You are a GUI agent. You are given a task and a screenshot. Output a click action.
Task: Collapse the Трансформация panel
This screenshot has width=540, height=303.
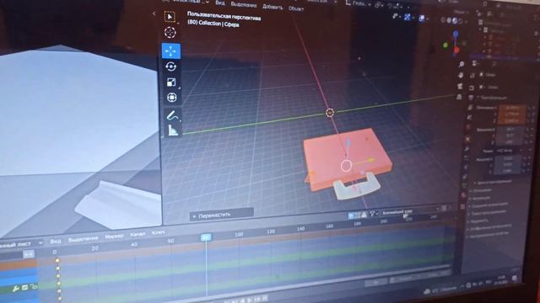point(493,98)
